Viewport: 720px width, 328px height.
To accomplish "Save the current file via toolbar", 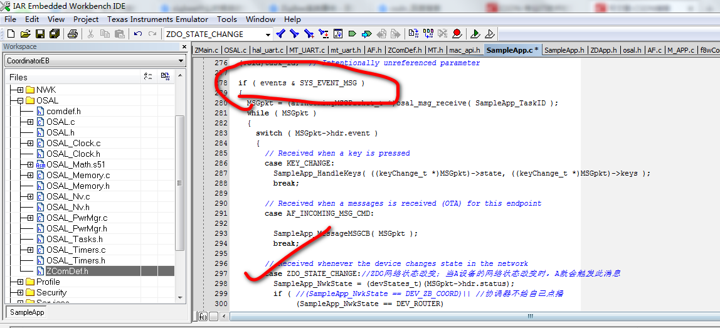I will pyautogui.click(x=40, y=34).
